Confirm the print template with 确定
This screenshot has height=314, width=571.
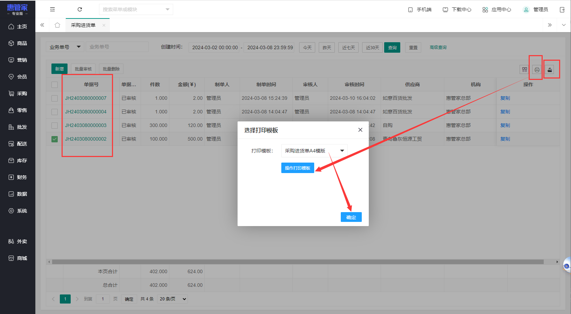tap(351, 217)
